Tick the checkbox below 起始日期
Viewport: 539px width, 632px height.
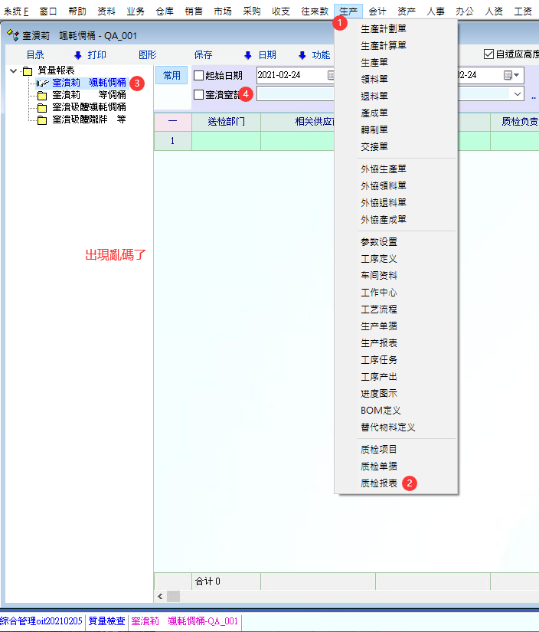click(199, 95)
